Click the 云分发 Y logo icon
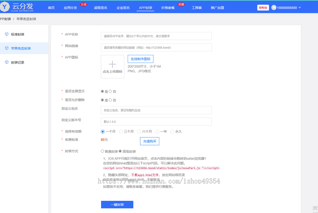Viewport: 318px width, 213px height. tap(5, 7)
